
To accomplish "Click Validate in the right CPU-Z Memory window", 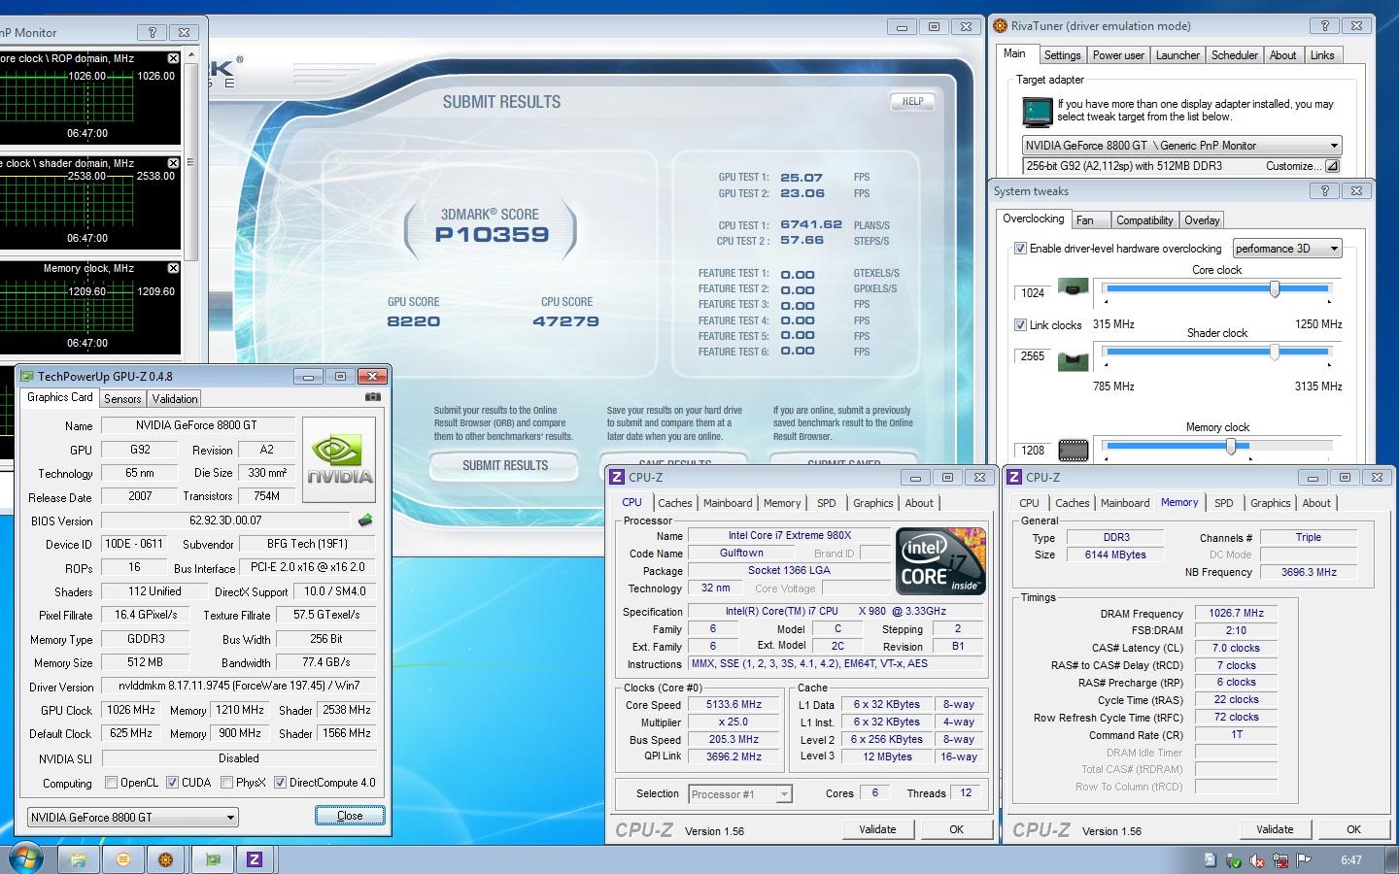I will (1275, 829).
